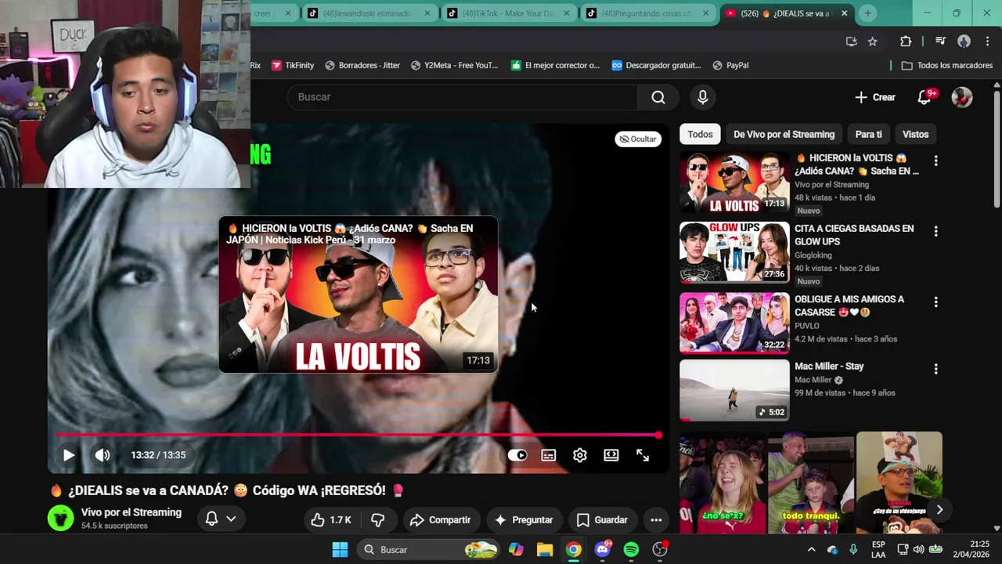
Task: Expand the notification bell dropdown for channel
Action: pos(220,519)
